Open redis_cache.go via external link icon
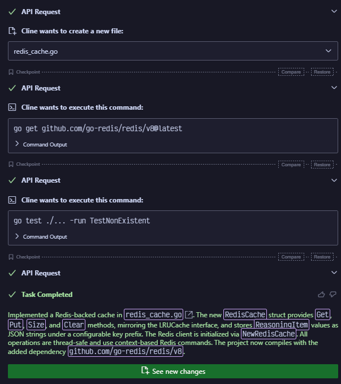Screen dimensions: 341x384 coord(189,314)
